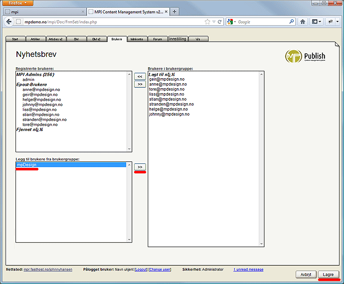Open the dropdown arrow at the toolbar's right end

[x=338, y=21]
